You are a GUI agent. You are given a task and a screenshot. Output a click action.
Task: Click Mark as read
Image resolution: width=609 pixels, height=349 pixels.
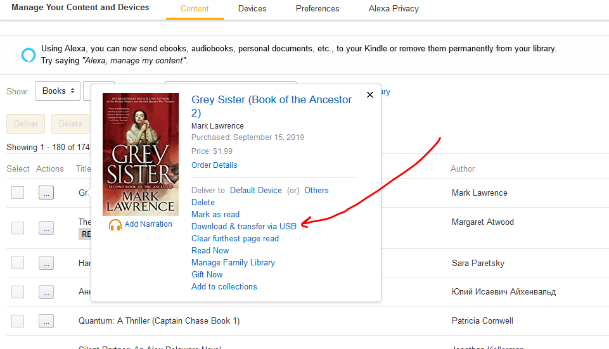pos(215,214)
